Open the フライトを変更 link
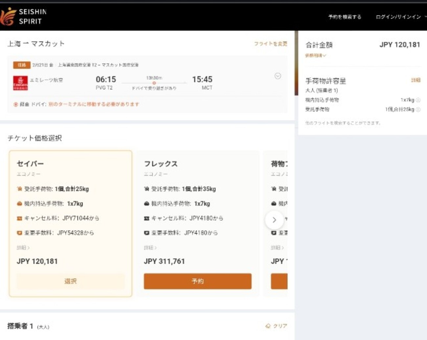Image resolution: width=427 pixels, height=340 pixels. 270,43
